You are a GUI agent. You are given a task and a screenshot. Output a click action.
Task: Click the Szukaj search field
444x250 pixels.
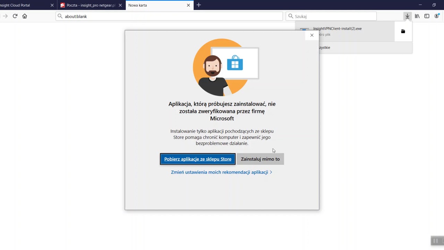click(331, 16)
